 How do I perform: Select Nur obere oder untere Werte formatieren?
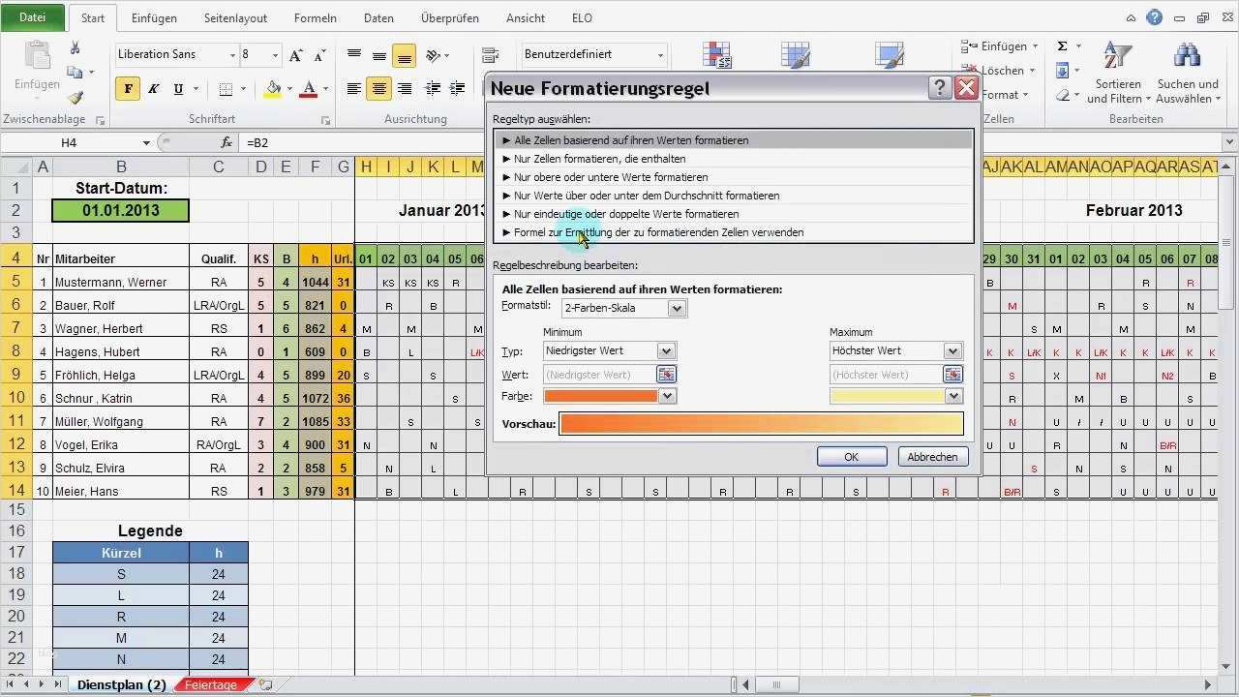[x=611, y=176]
